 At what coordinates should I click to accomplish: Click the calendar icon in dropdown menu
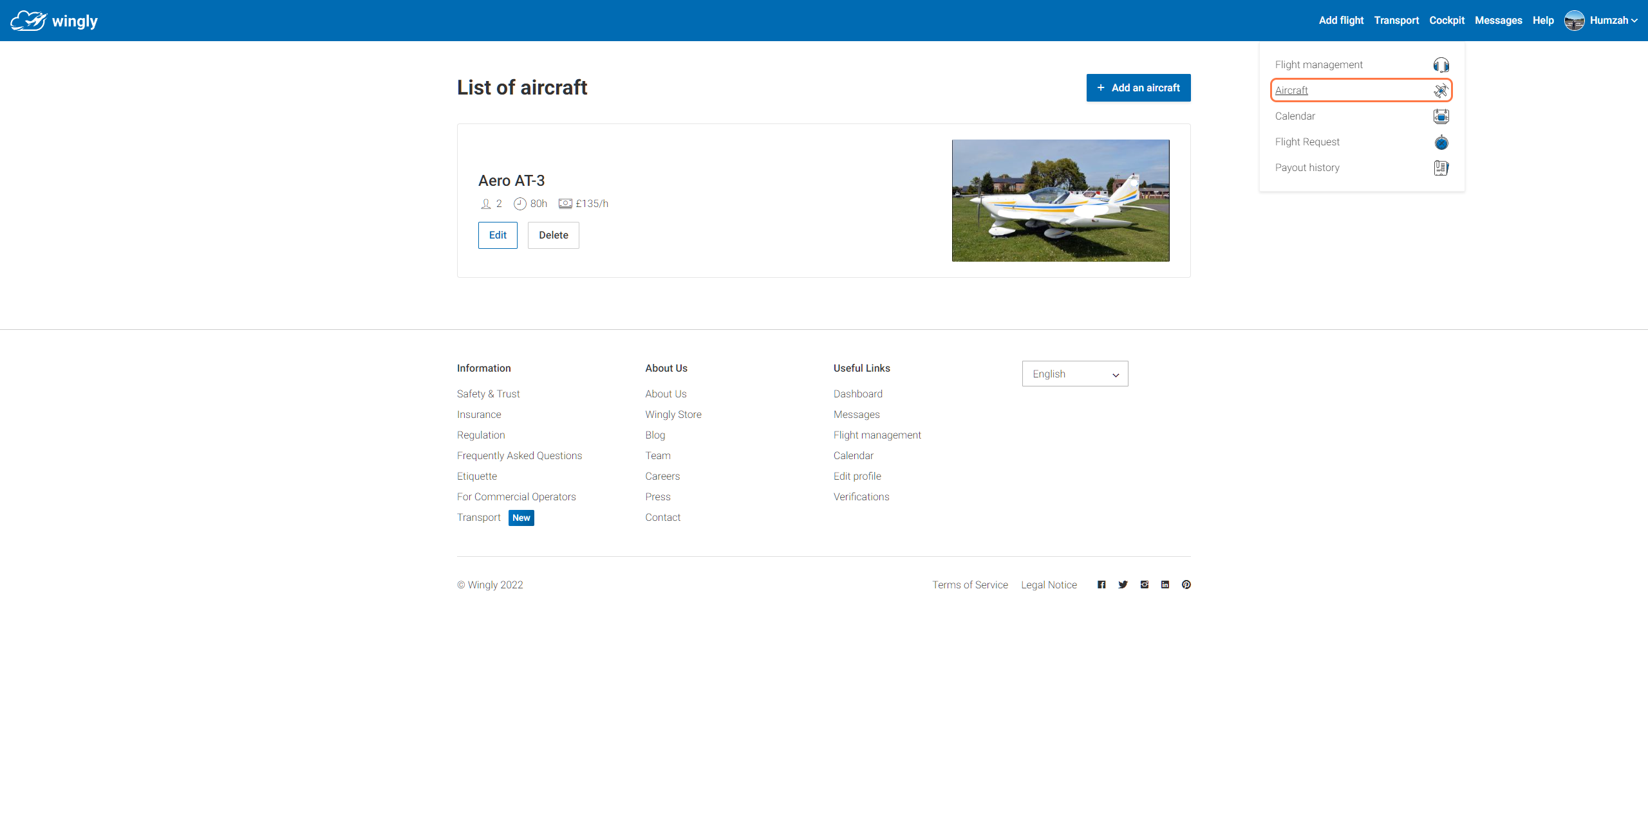point(1441,116)
